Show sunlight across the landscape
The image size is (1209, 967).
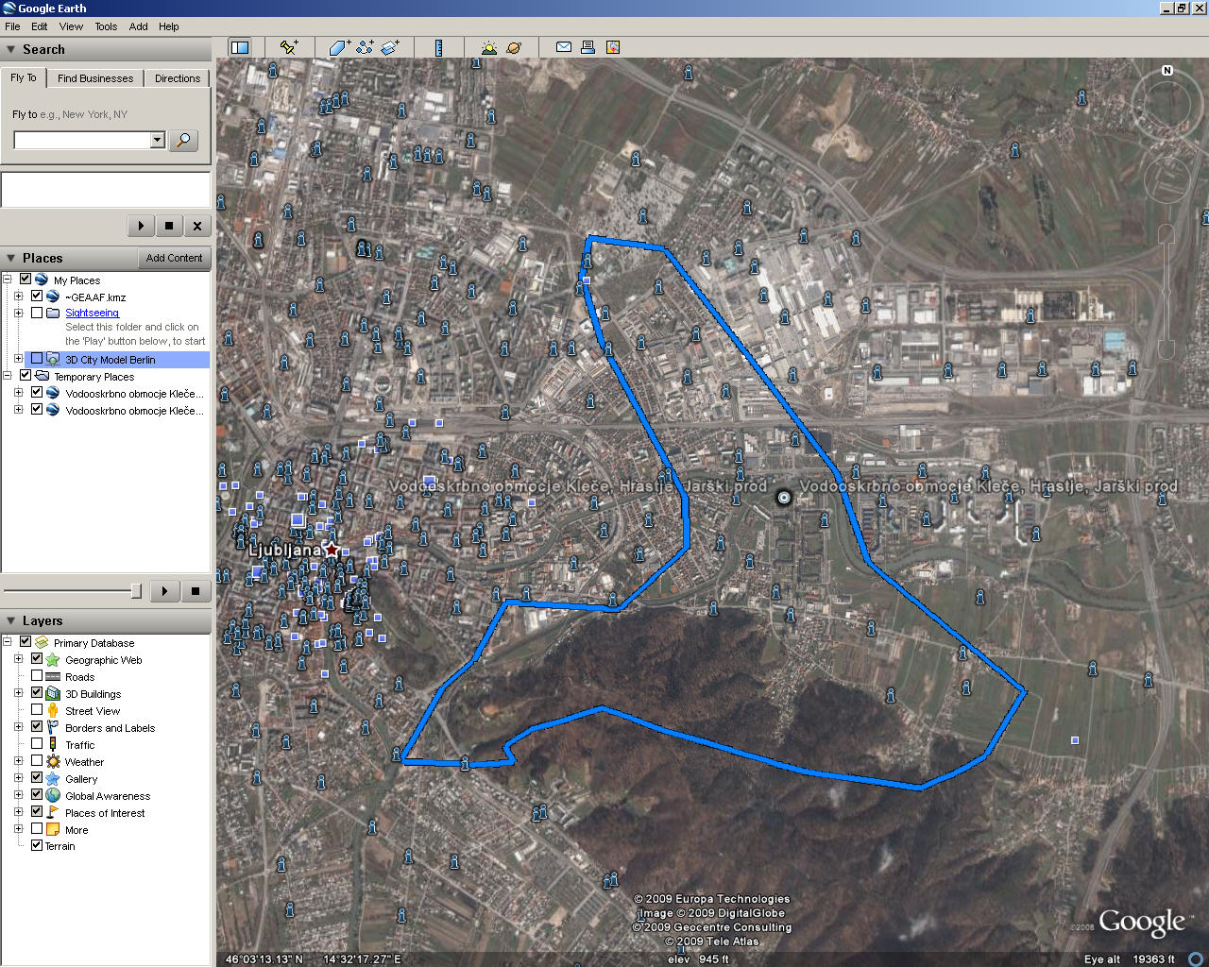[488, 47]
